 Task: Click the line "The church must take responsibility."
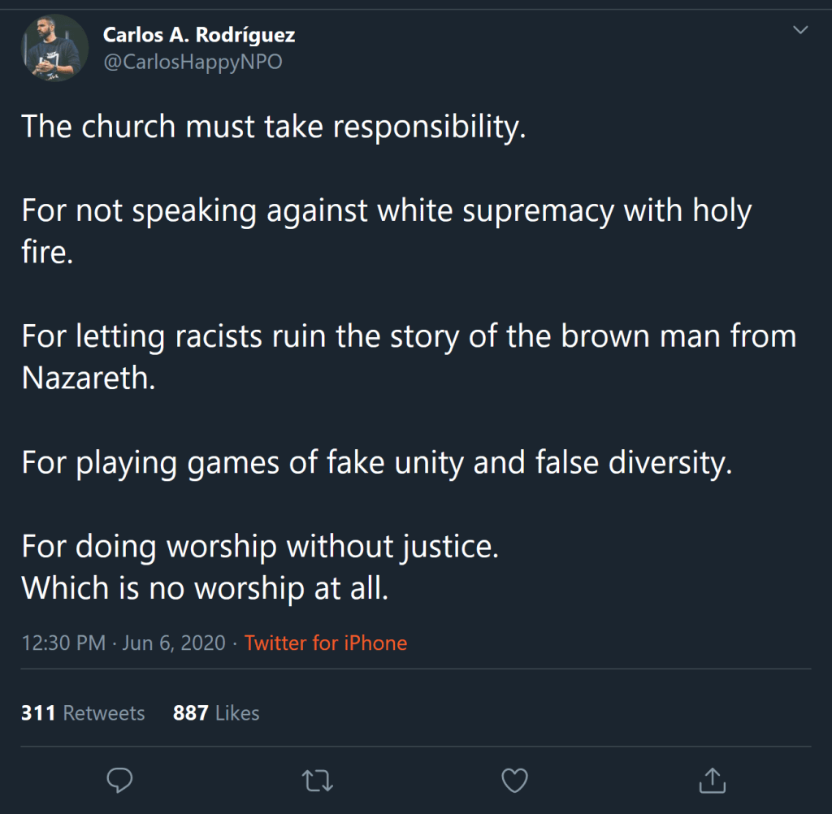(x=274, y=127)
